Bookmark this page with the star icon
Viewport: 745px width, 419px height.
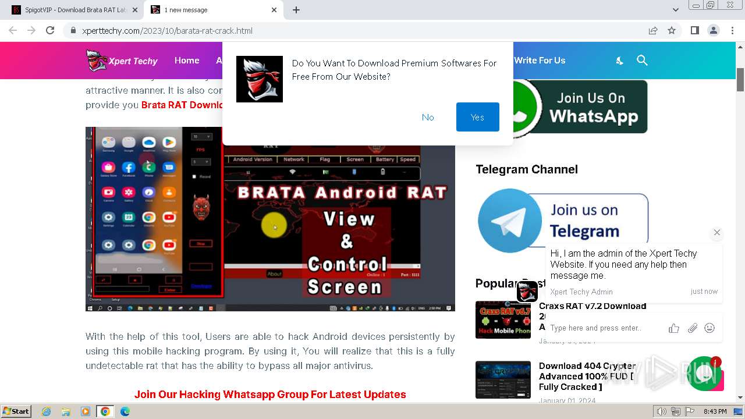(x=672, y=30)
